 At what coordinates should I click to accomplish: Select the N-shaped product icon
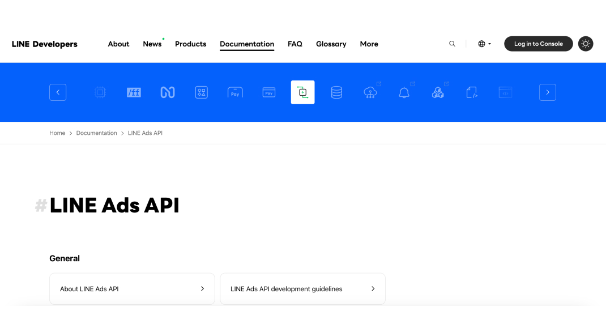[168, 92]
